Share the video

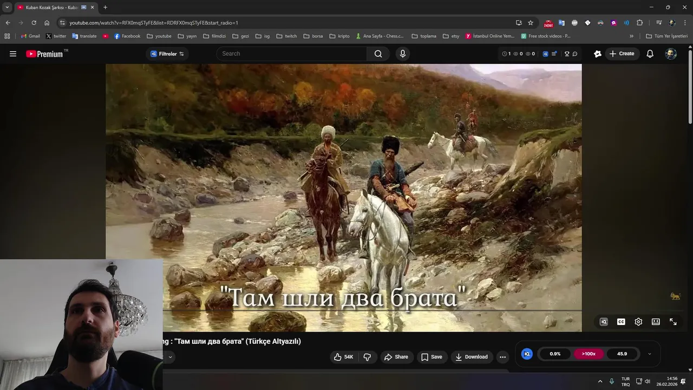(396, 357)
